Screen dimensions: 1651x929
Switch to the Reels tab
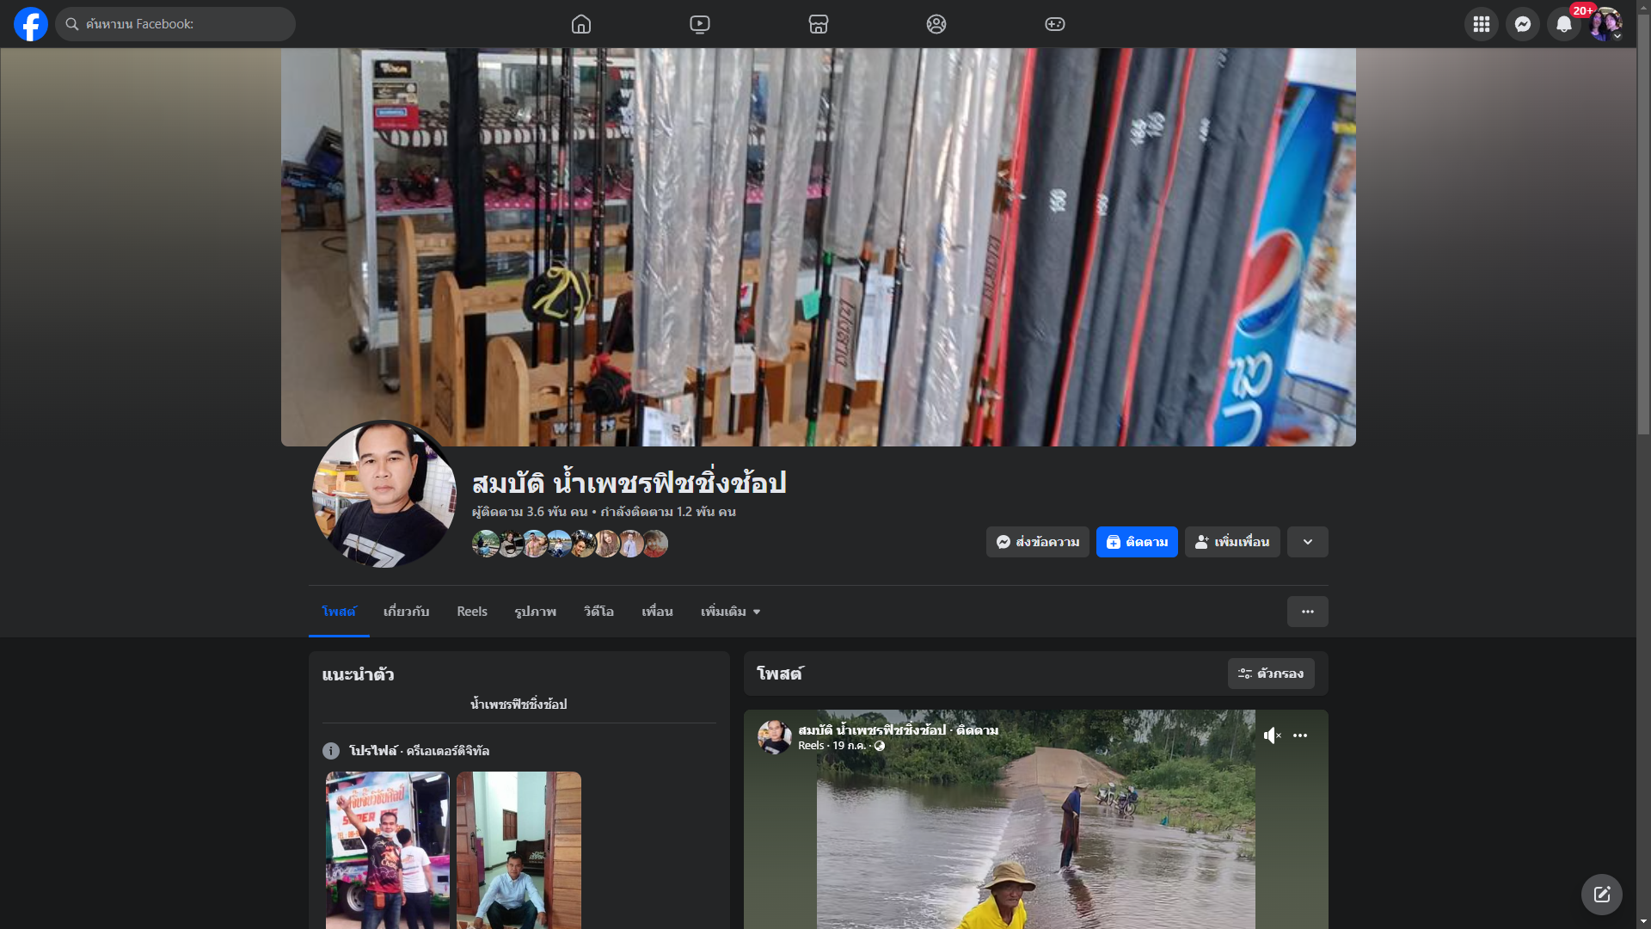click(x=471, y=612)
